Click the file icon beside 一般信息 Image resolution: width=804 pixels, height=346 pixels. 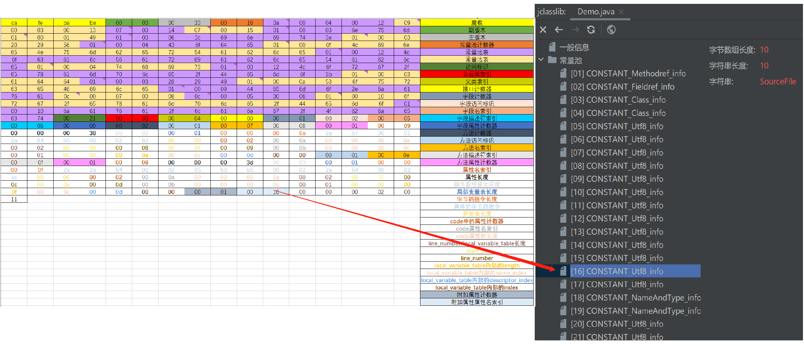pyautogui.click(x=552, y=47)
